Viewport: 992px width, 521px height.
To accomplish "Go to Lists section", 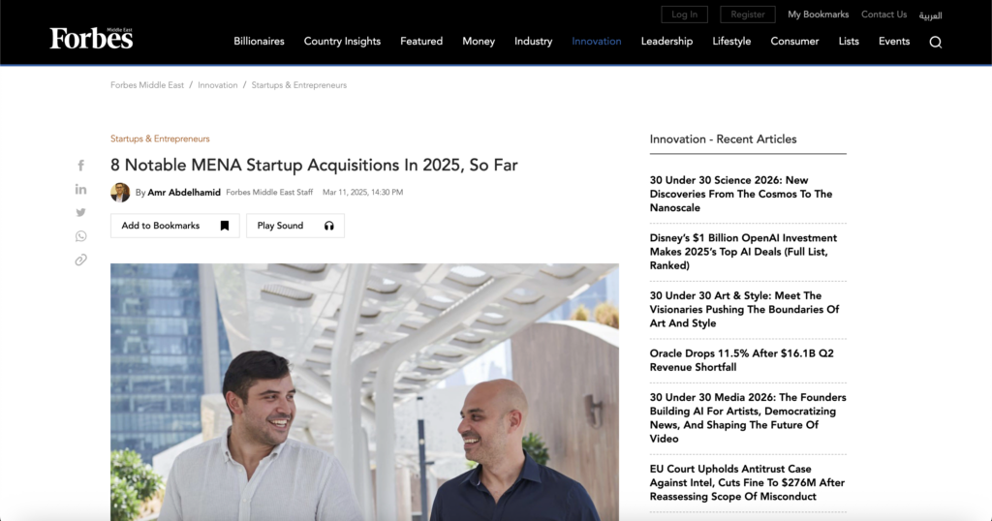I will coord(849,42).
